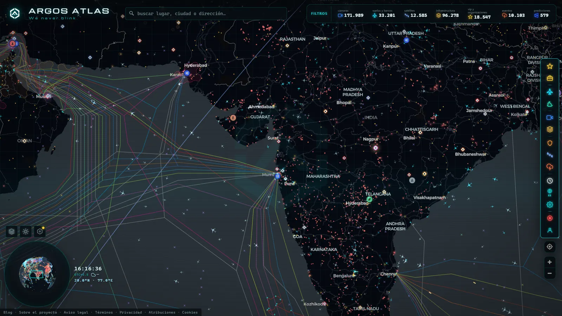
Task: Open map layers button above the globe
Action: (12, 231)
